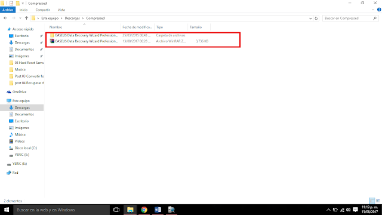Expand the address bar history dropdown
Viewport: 382px width, 215px height.
coord(310,19)
